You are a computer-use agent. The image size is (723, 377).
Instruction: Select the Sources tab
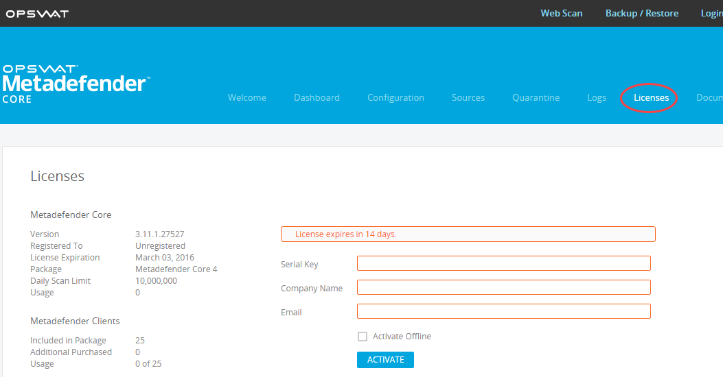[x=468, y=97]
